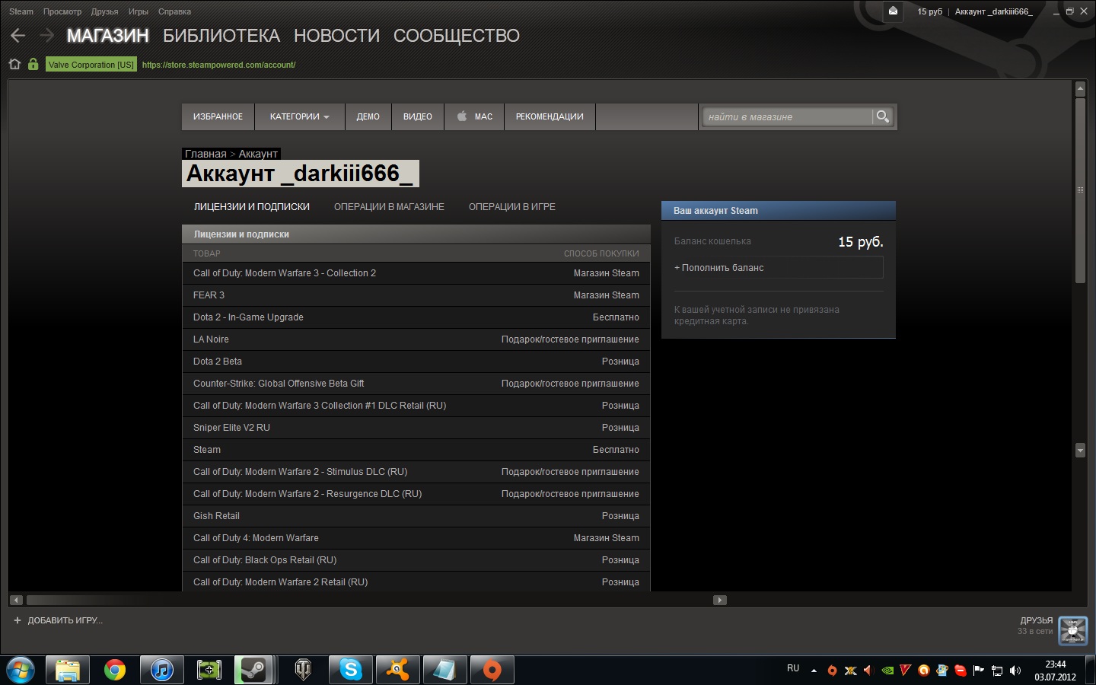
Task: Click the Steam taskbar button
Action: (254, 670)
